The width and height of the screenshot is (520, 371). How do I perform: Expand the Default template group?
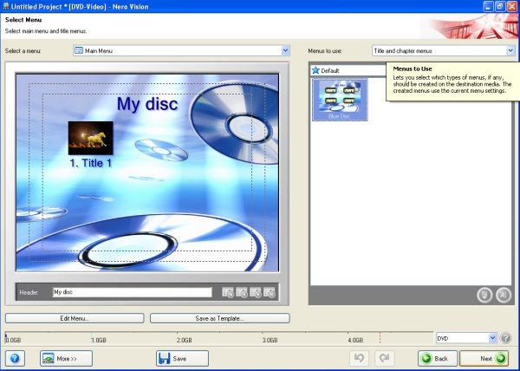315,70
